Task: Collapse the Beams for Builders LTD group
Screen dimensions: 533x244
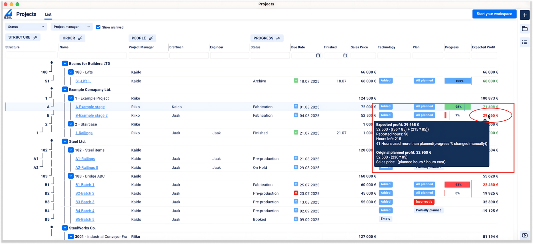Action: pos(65,63)
